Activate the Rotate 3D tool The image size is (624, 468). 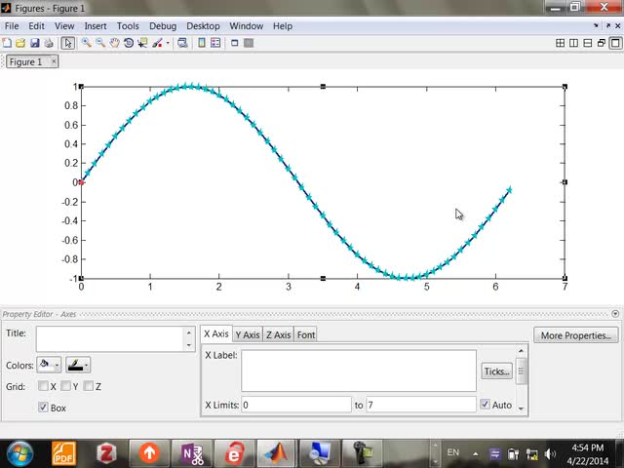(128, 43)
